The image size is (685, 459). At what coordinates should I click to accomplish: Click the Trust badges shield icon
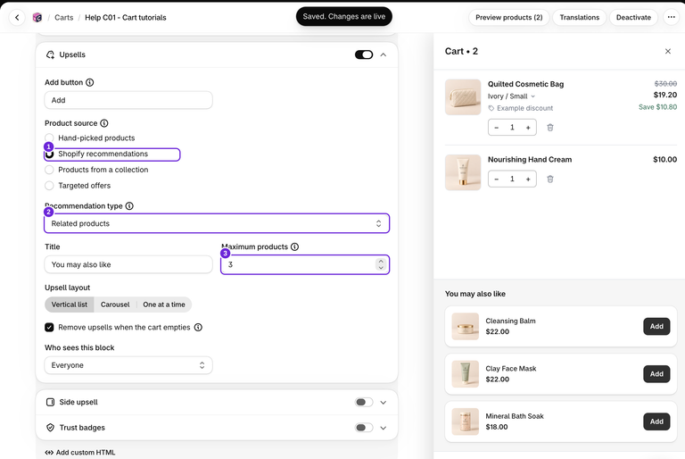coord(50,428)
